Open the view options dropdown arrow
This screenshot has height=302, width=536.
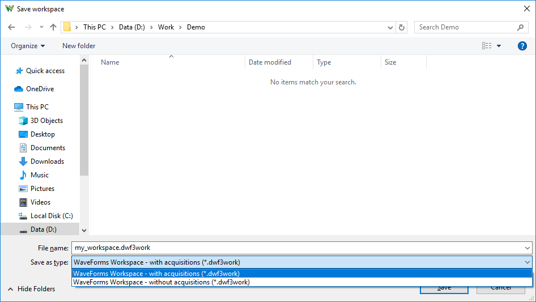click(x=499, y=46)
